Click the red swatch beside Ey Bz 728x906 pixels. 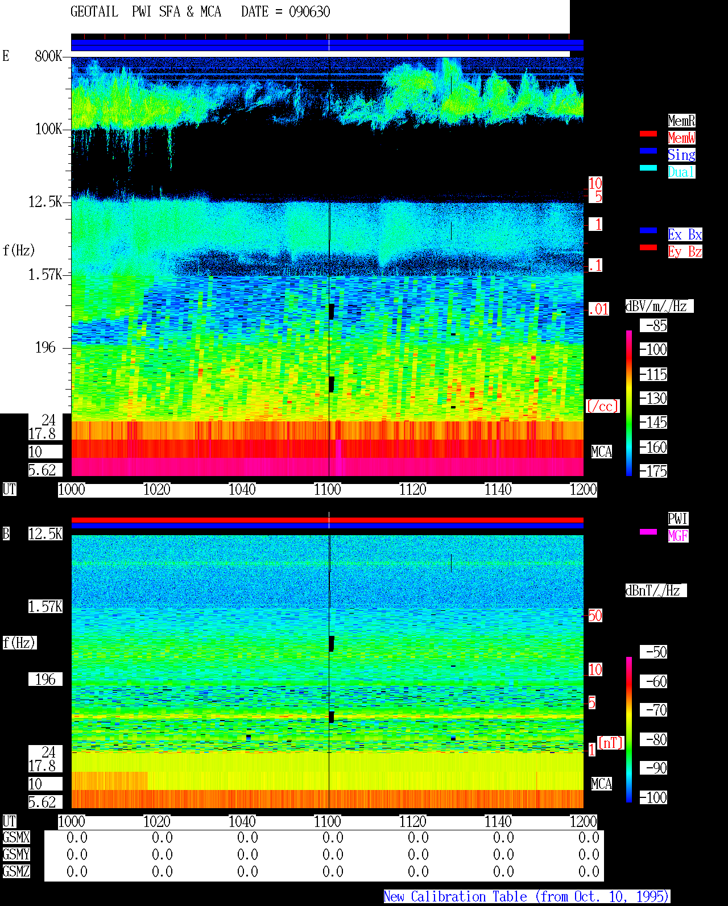click(648, 247)
